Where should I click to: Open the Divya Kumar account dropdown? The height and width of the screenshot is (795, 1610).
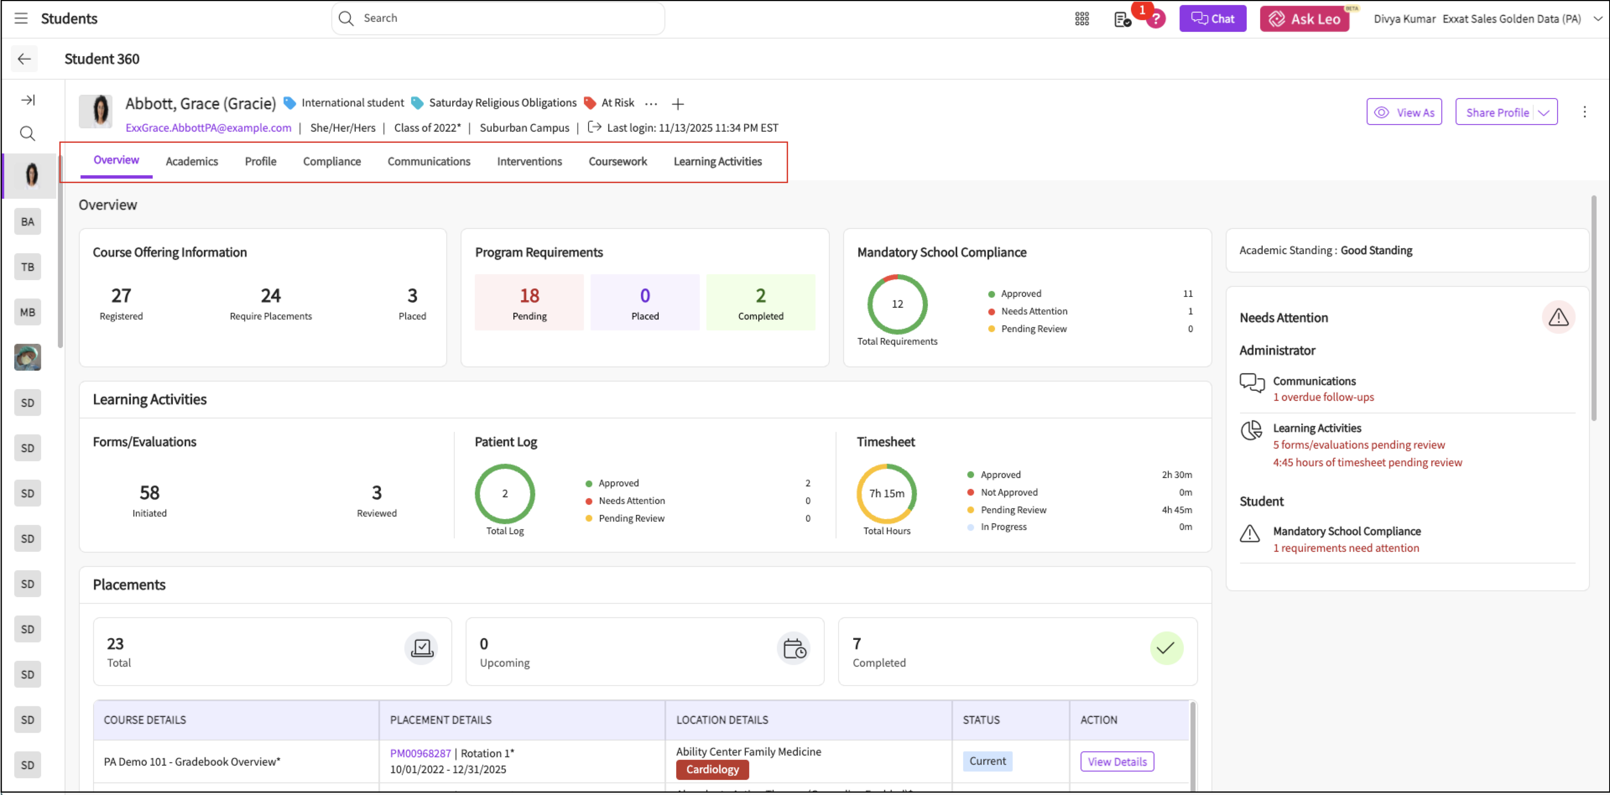[x=1597, y=19]
